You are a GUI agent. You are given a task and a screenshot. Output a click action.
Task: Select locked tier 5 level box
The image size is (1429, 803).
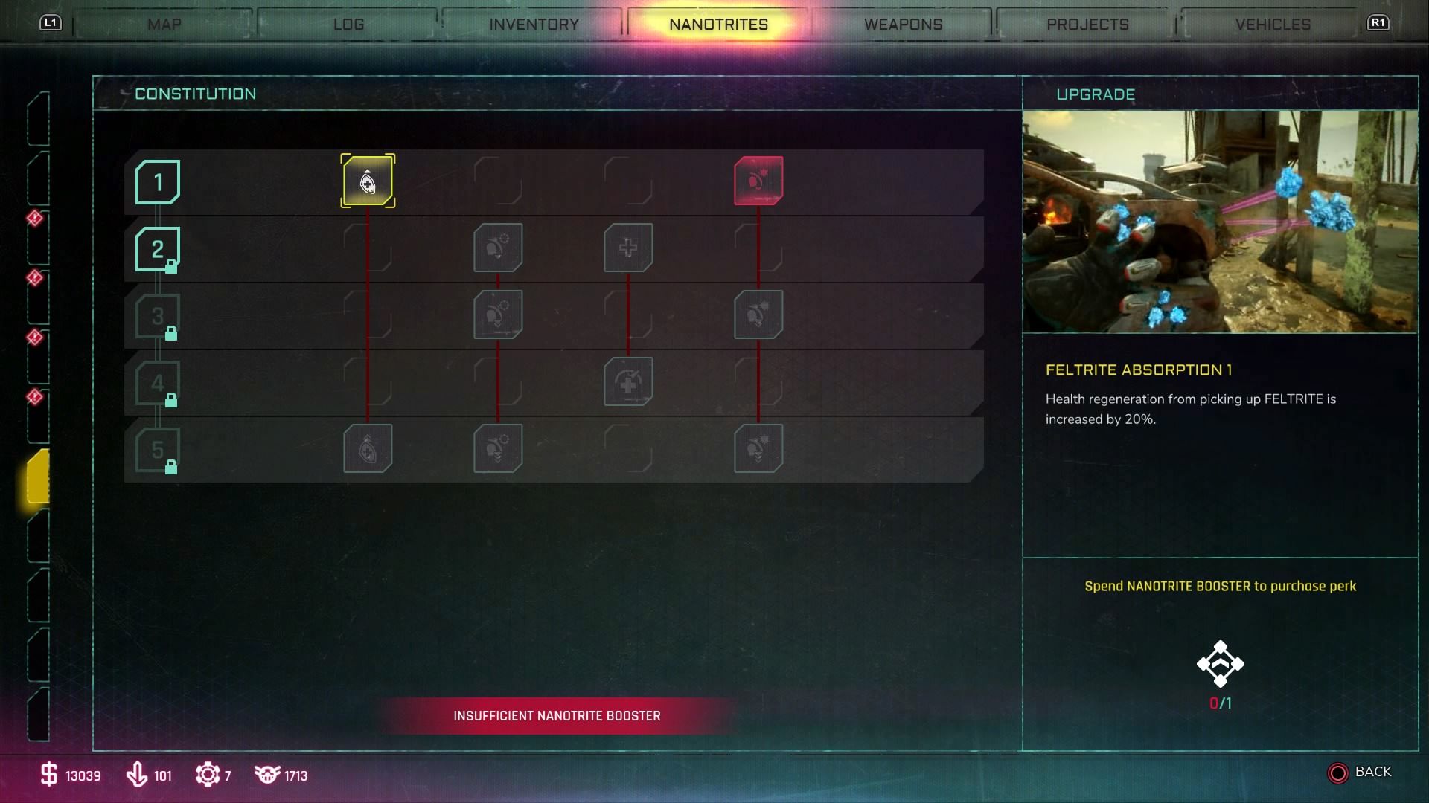pyautogui.click(x=158, y=450)
